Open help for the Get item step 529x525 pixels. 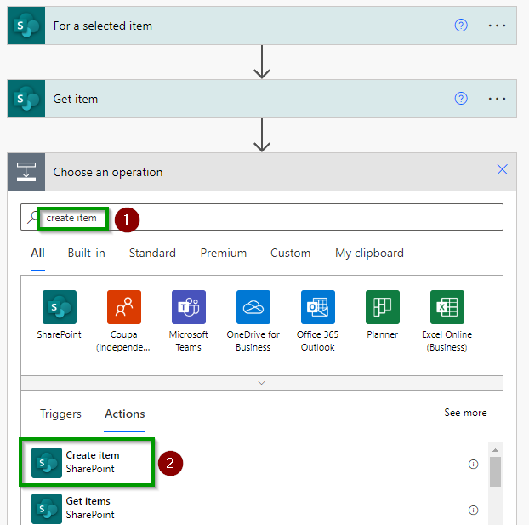click(x=461, y=99)
